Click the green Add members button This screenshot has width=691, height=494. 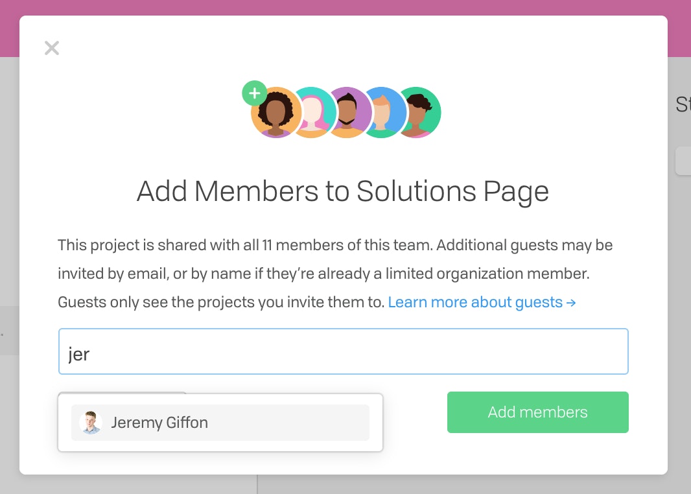pos(537,412)
